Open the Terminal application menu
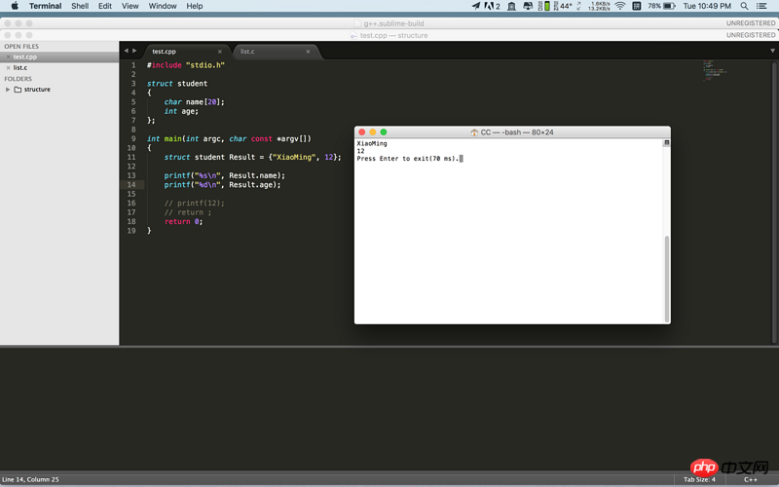 (x=45, y=6)
